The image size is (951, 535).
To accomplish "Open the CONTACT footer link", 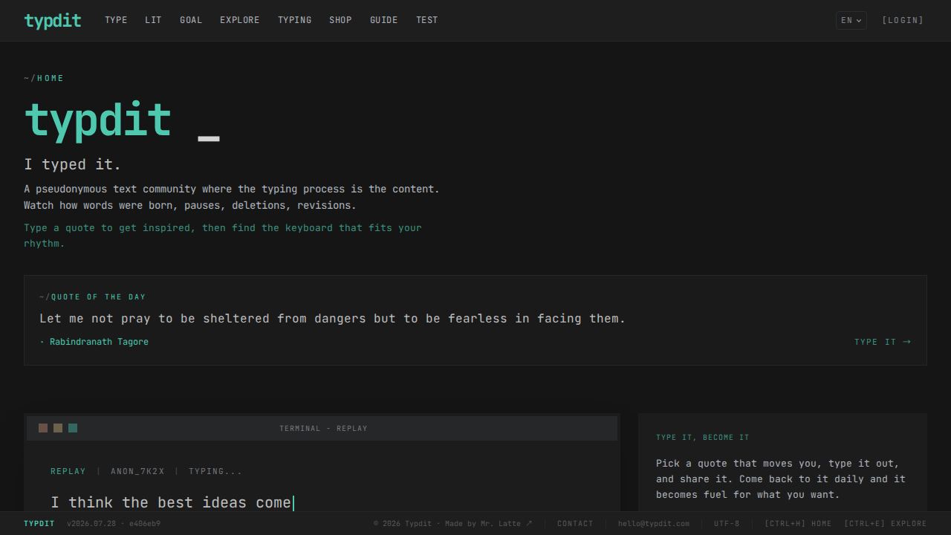I will pyautogui.click(x=575, y=523).
